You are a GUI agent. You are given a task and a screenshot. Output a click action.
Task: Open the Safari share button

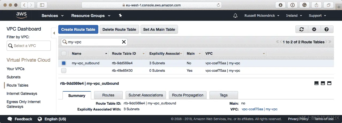(316, 5)
